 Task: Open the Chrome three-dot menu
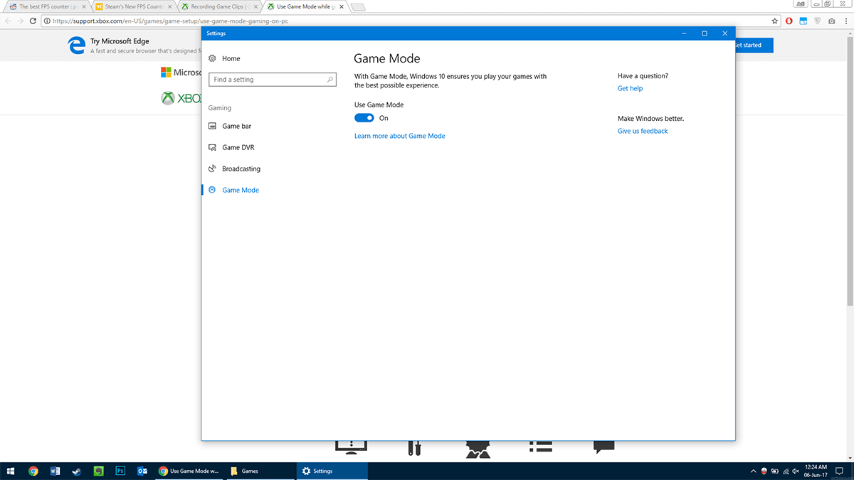[x=845, y=21]
